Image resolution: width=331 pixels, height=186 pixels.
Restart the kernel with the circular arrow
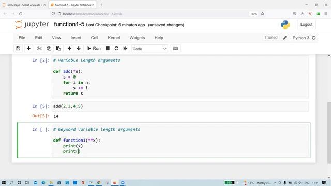(x=116, y=49)
